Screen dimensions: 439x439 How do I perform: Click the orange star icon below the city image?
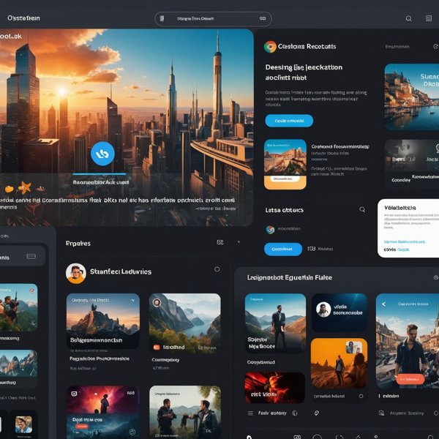click(25, 187)
